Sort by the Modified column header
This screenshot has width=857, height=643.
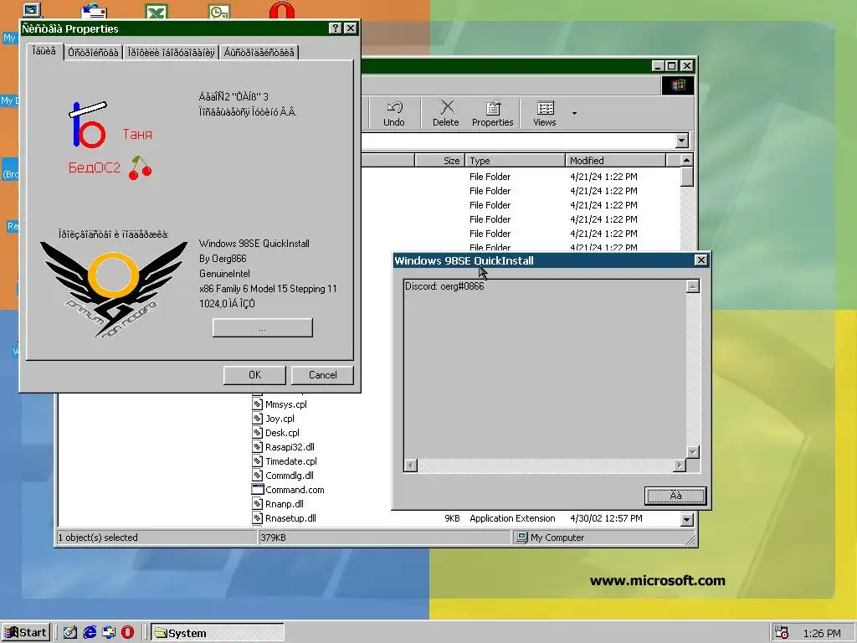pyautogui.click(x=615, y=160)
